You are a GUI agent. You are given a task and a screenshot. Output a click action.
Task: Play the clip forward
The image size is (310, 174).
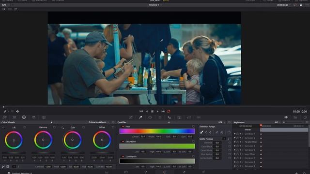[x=157, y=112]
